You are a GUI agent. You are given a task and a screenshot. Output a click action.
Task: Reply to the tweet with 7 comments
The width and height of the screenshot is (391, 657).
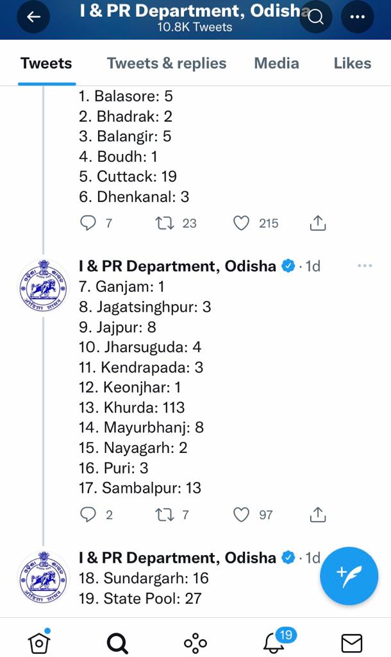click(x=87, y=223)
